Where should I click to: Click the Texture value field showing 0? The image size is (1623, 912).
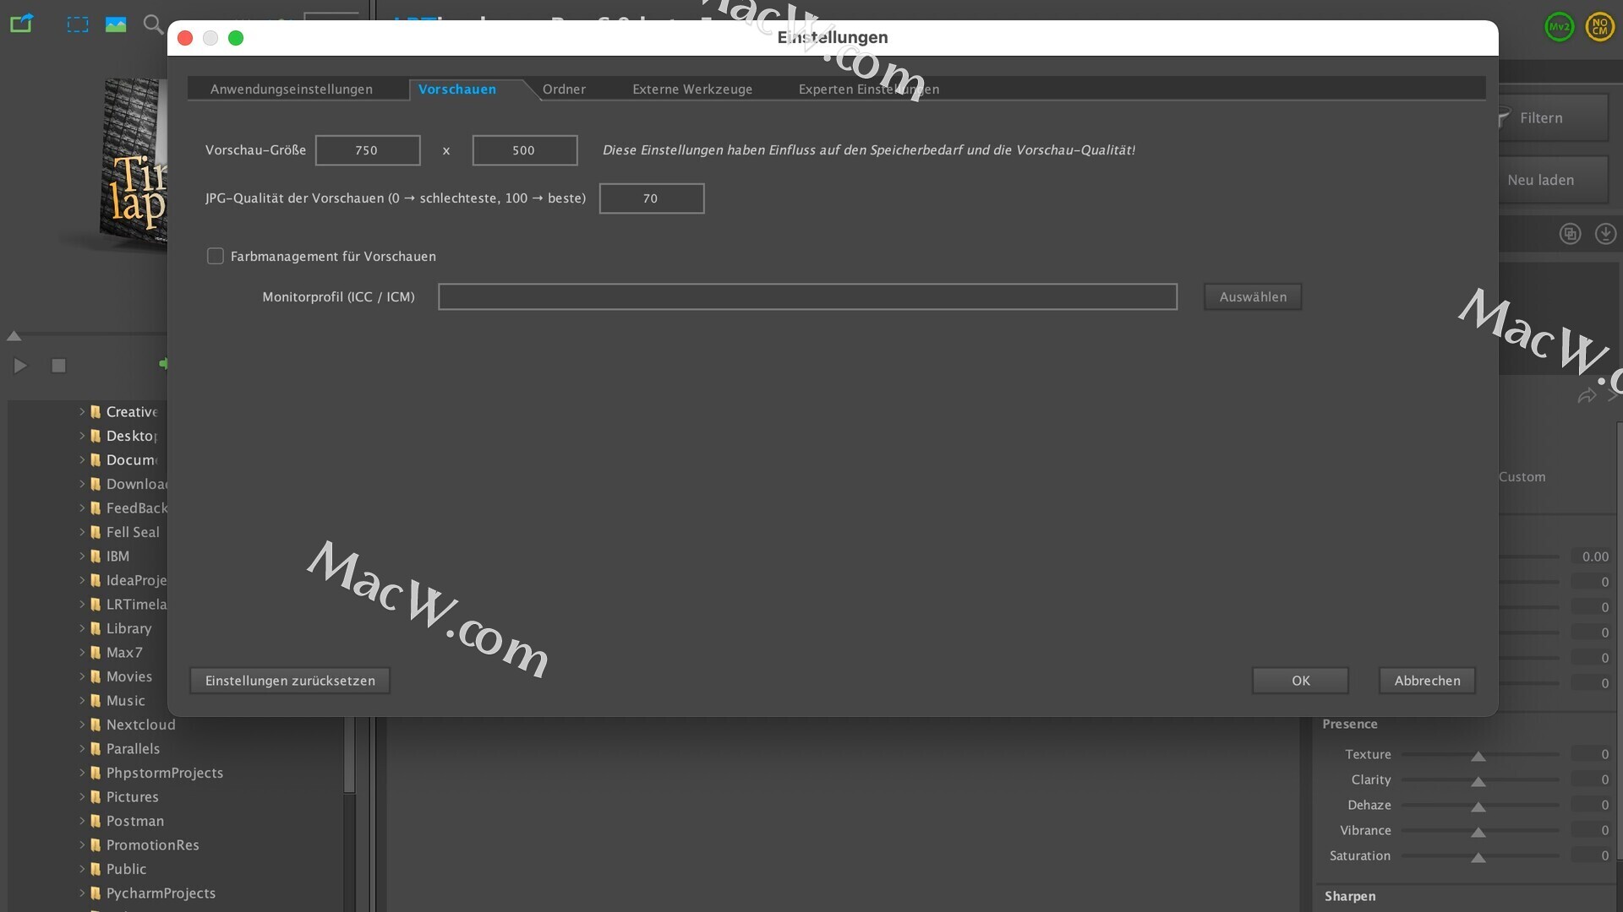point(1593,754)
